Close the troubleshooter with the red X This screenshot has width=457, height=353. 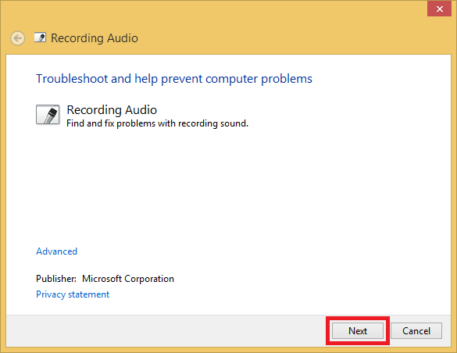(x=439, y=9)
